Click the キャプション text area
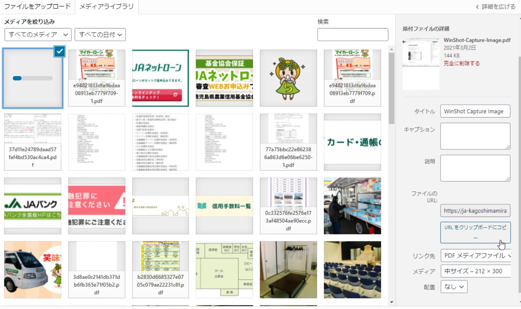The width and height of the screenshot is (521, 309). (475, 136)
